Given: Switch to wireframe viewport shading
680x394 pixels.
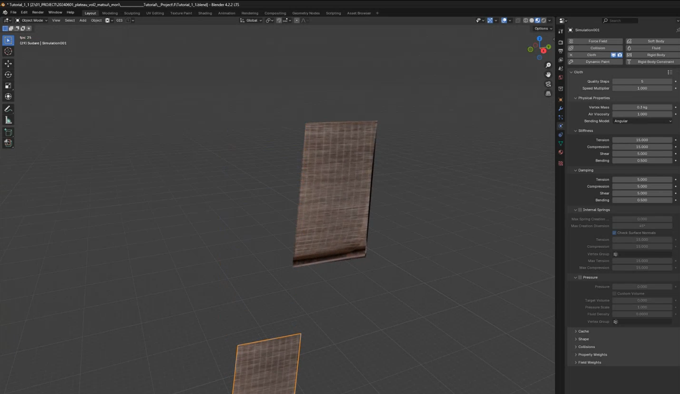Looking at the screenshot, I should (x=526, y=20).
